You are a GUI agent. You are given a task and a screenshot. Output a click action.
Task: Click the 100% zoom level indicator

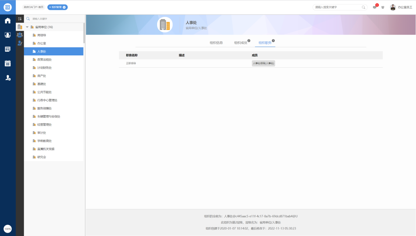tap(7, 229)
